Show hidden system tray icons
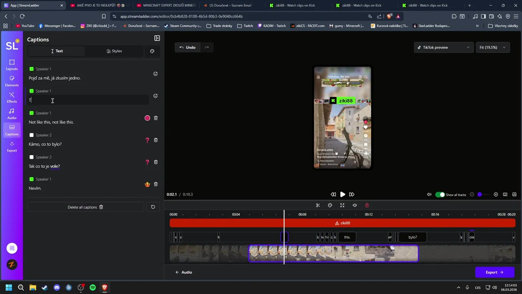The image size is (522, 294). (458, 287)
